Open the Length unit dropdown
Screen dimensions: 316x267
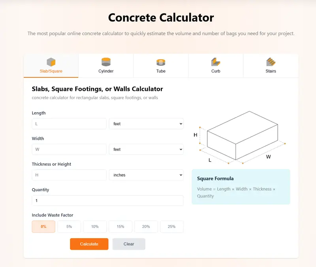pos(146,124)
